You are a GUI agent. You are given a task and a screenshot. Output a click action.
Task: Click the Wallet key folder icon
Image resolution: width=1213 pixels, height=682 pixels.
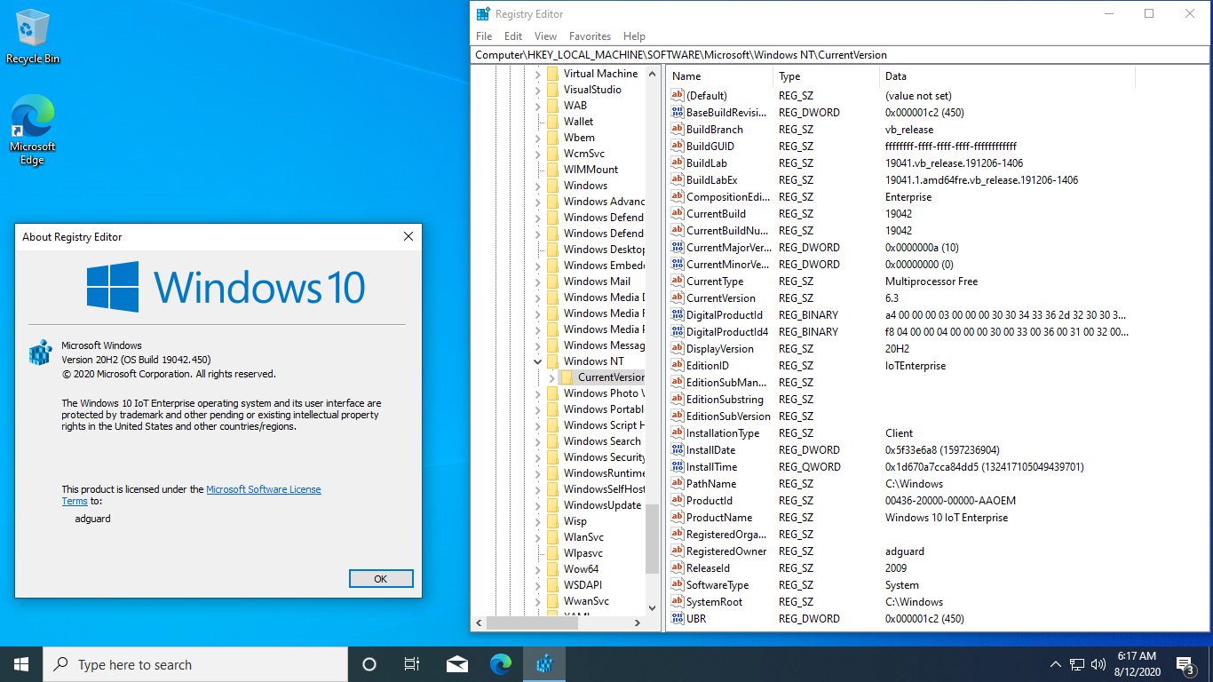(x=552, y=122)
